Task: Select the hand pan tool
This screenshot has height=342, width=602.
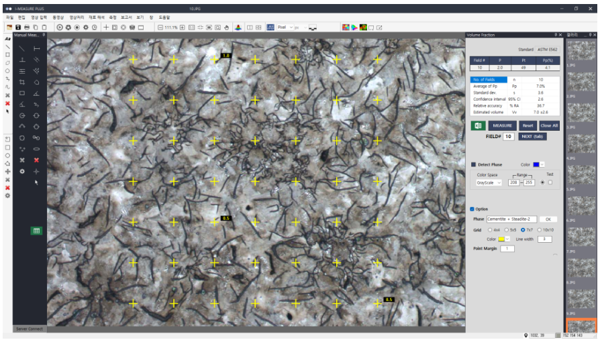Action: [x=227, y=27]
